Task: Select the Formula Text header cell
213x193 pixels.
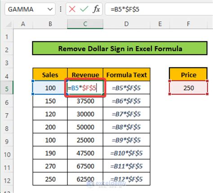Action: pos(127,75)
